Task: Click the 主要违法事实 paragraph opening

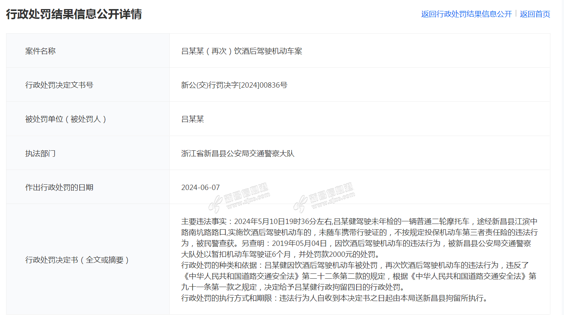Action: click(204, 221)
